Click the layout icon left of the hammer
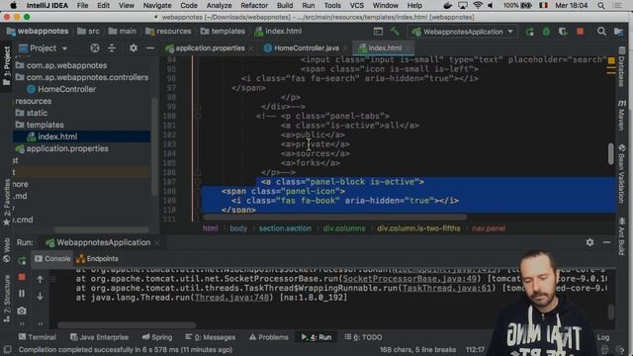This screenshot has height=356, width=633. (x=378, y=32)
